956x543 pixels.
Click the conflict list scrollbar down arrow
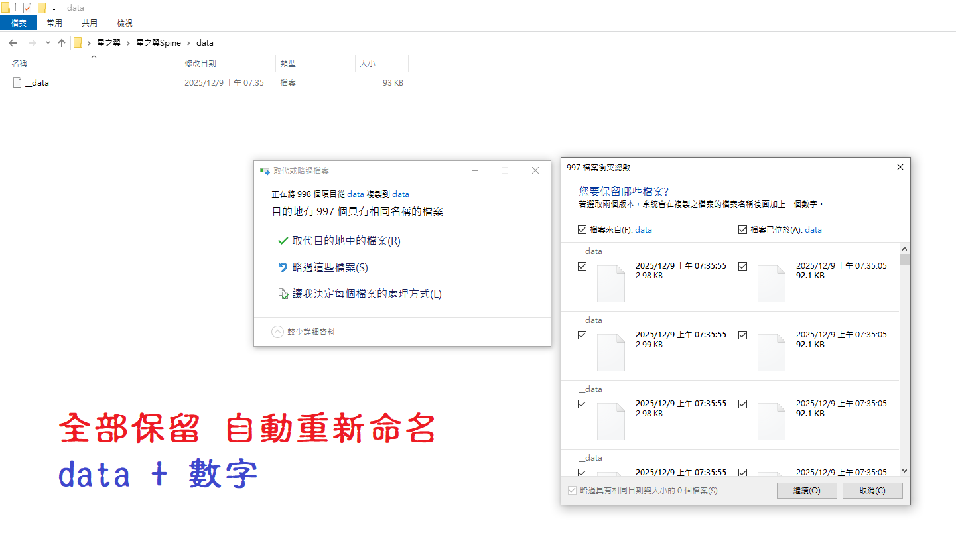(x=904, y=470)
